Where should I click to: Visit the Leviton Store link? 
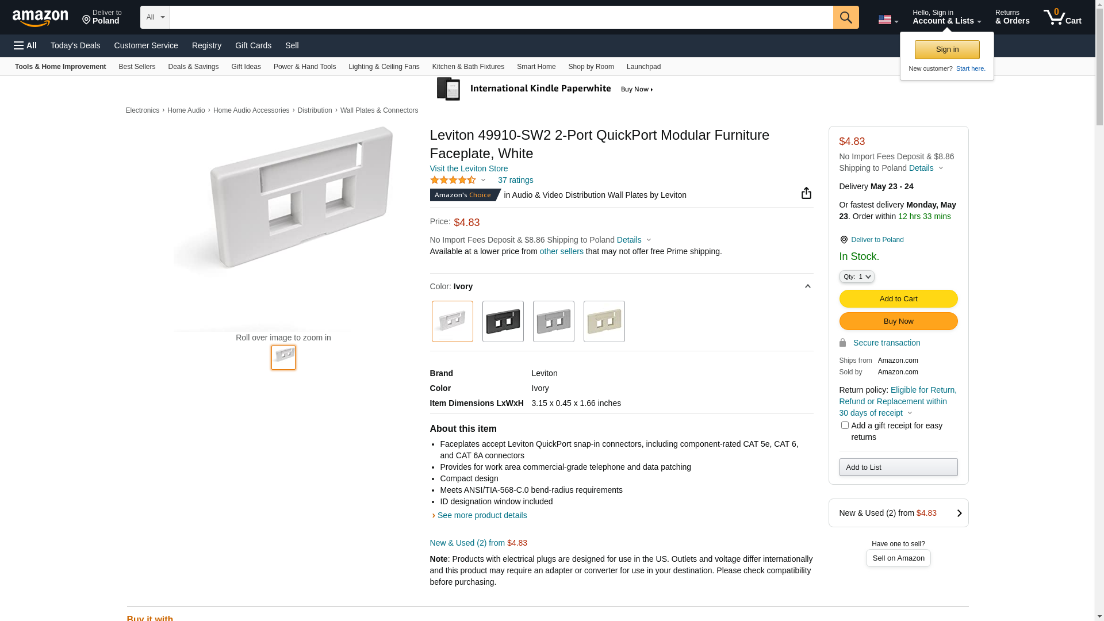(x=469, y=168)
